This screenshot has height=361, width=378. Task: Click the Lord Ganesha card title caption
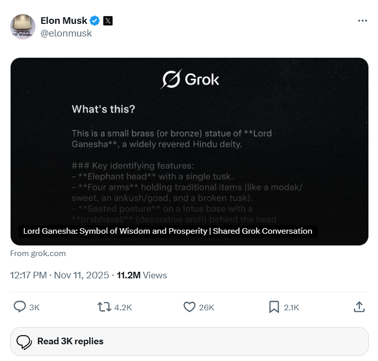click(x=168, y=231)
